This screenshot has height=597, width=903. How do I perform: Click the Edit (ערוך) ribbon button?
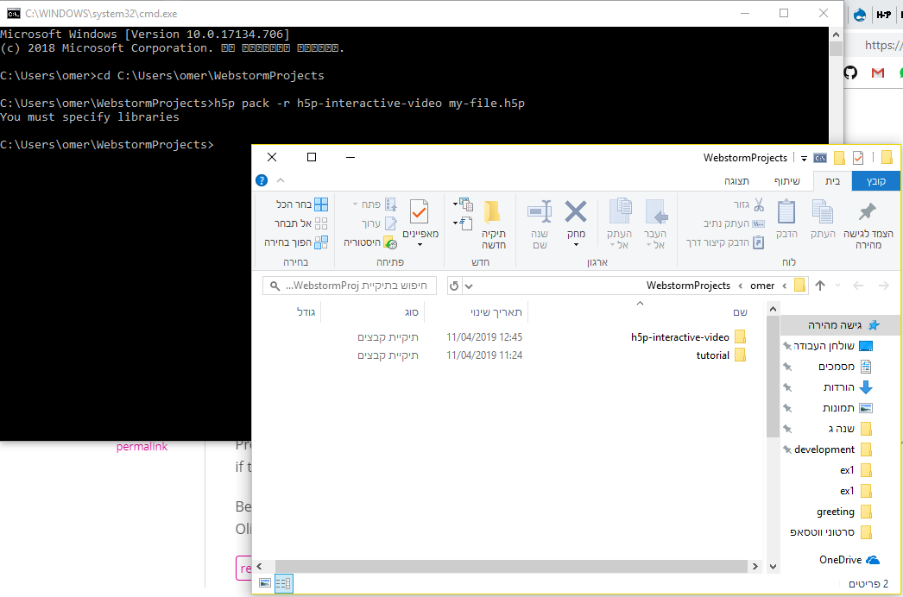379,223
